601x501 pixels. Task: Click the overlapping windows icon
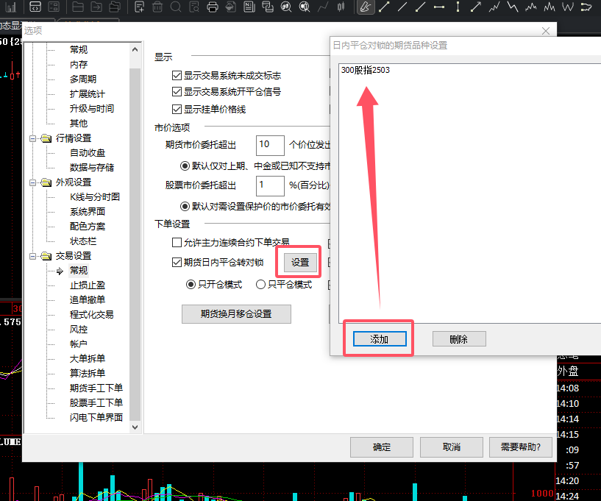coord(268,7)
